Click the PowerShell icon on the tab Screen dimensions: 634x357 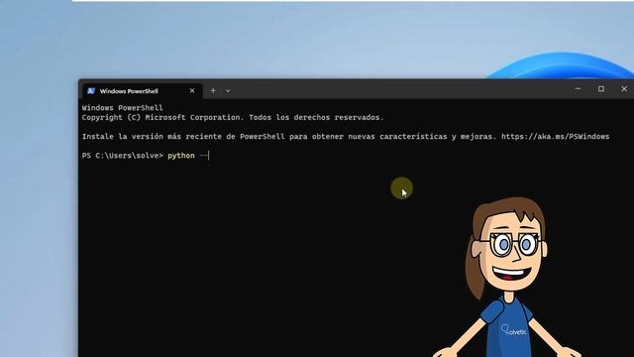click(91, 91)
